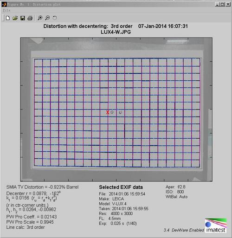Click the New Figure toolbar icon
Image resolution: width=232 pixels, height=238 pixels.
click(8, 18)
